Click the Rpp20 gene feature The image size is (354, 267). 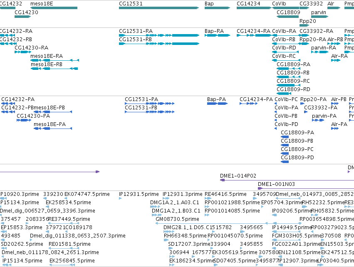tap(304, 25)
